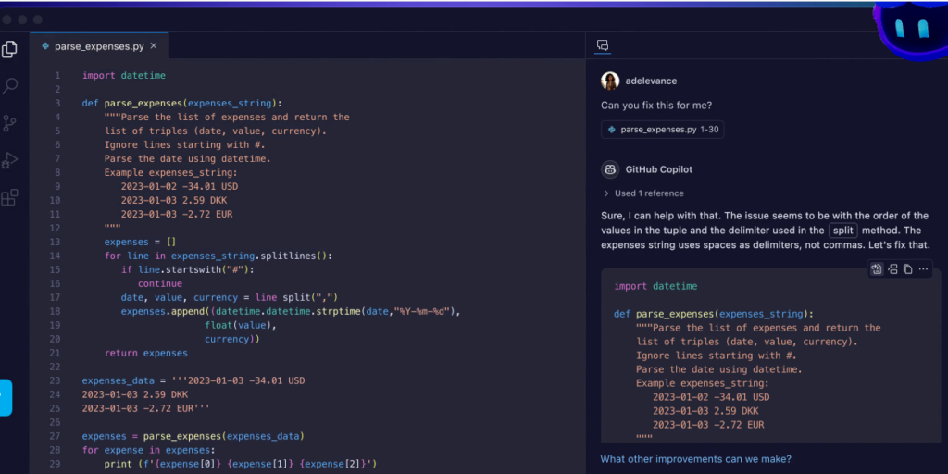
Task: Click 'for expense in expenses:' line
Action: (149, 450)
